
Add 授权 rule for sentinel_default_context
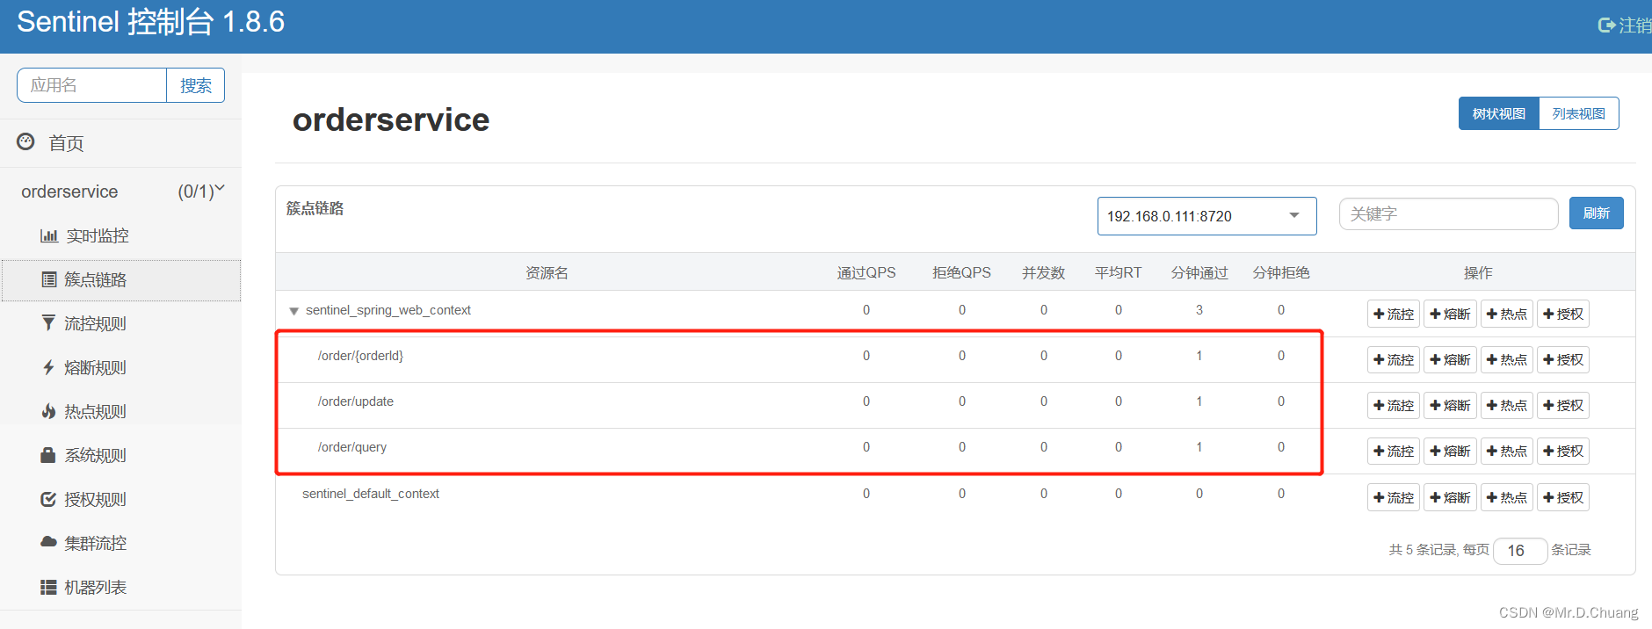[x=1562, y=497]
